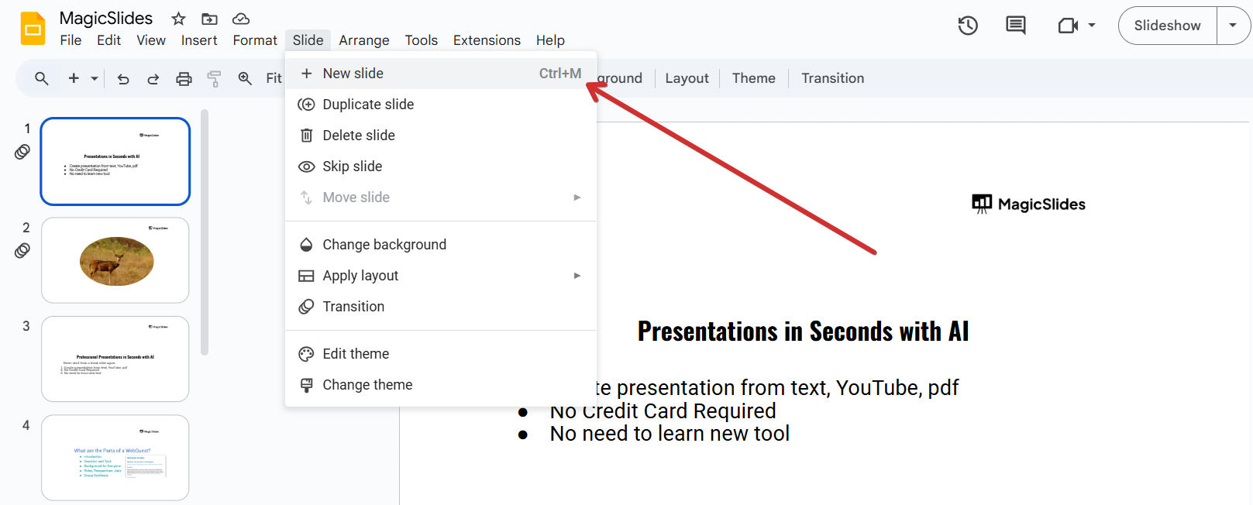Viewport: 1253px width, 505px height.
Task: Open the Format menu
Action: tap(255, 40)
